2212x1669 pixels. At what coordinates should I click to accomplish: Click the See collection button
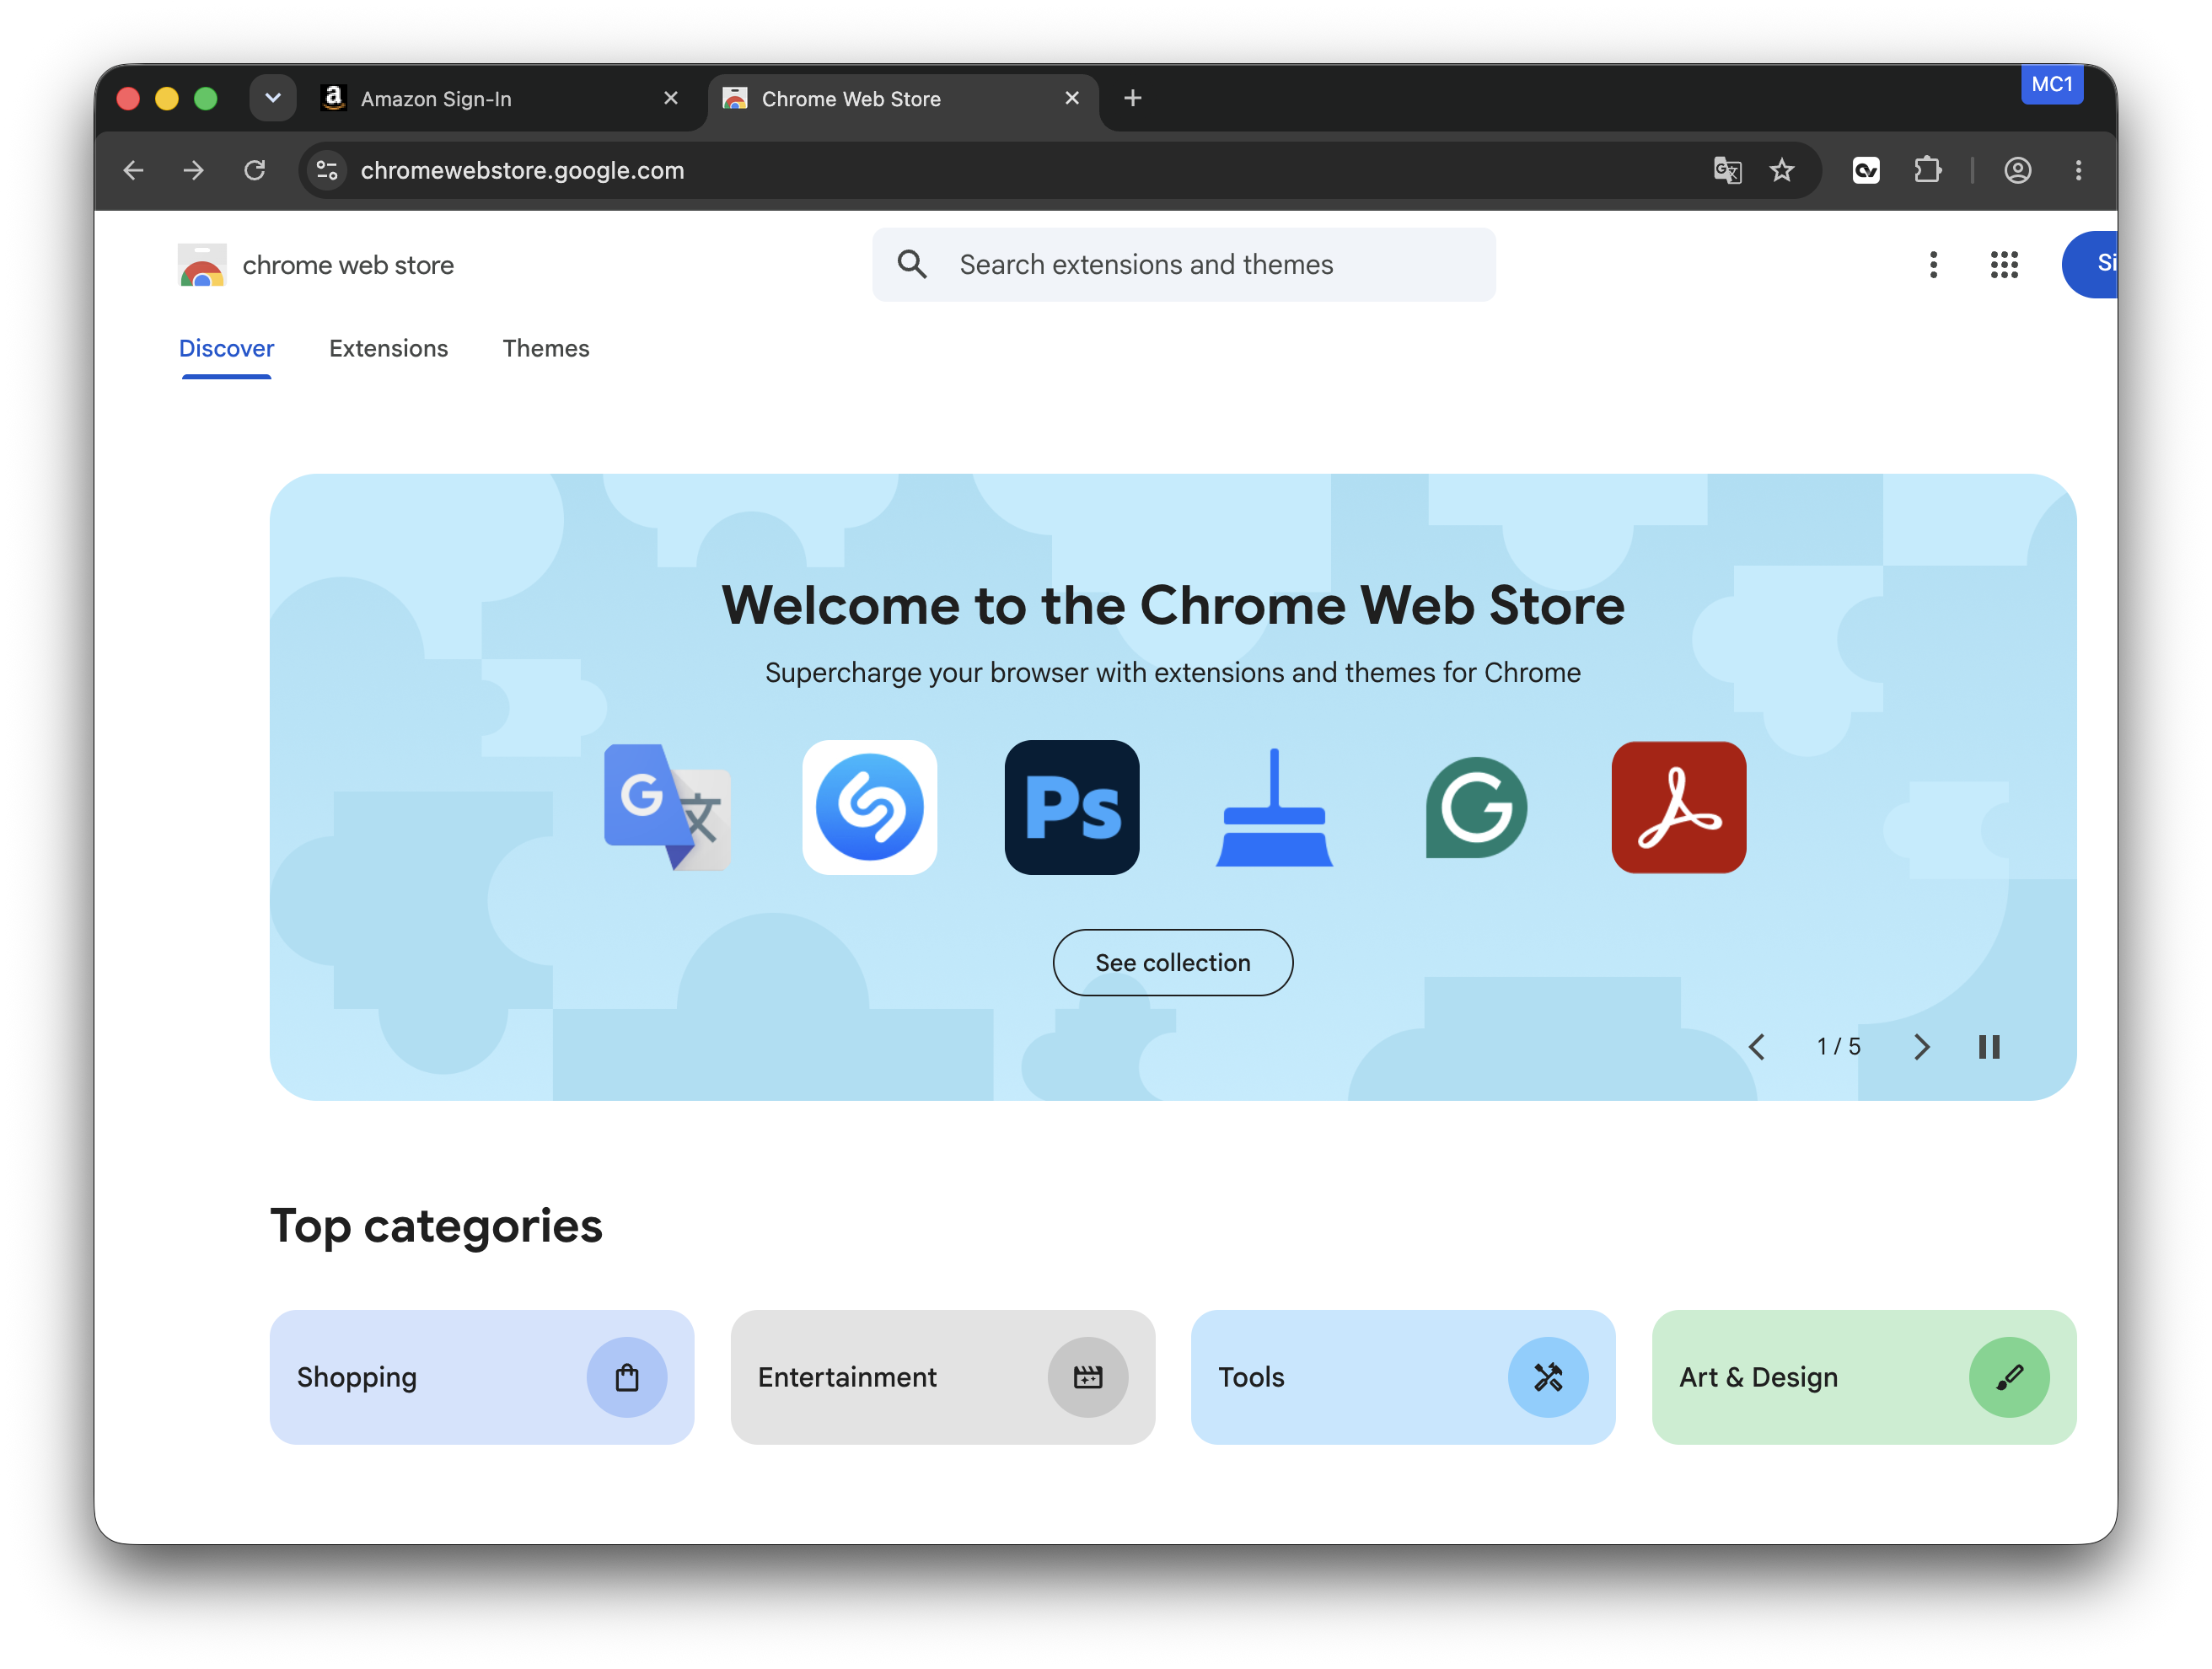click(1173, 962)
